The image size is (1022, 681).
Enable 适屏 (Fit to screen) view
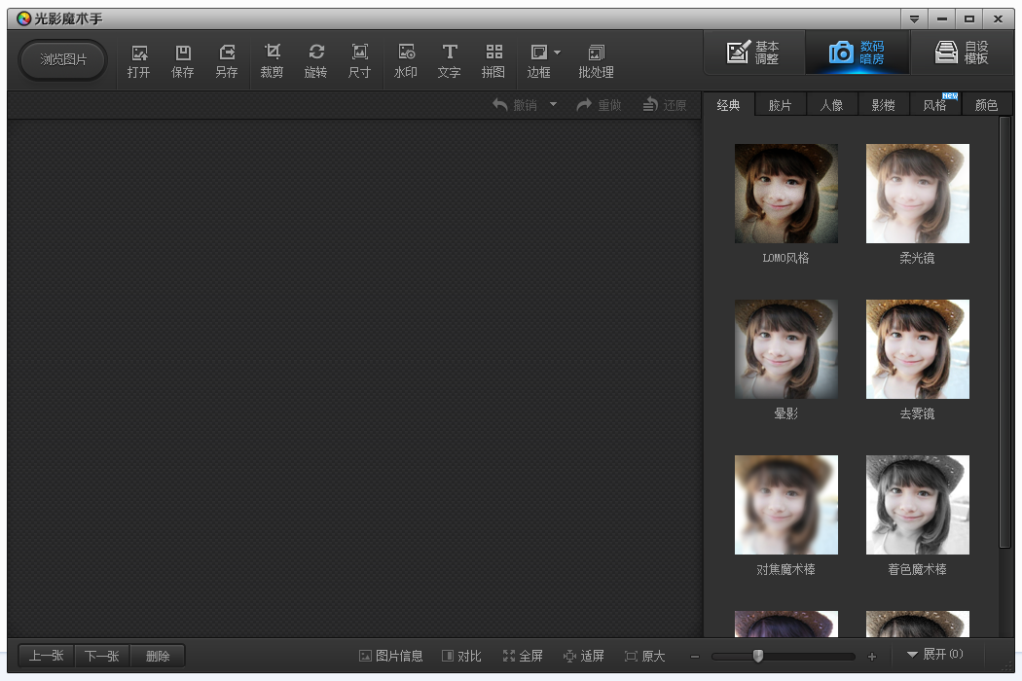(x=584, y=656)
